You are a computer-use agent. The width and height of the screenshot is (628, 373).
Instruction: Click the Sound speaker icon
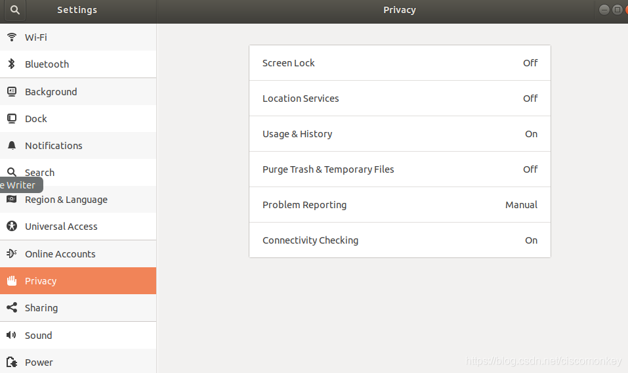[12, 335]
